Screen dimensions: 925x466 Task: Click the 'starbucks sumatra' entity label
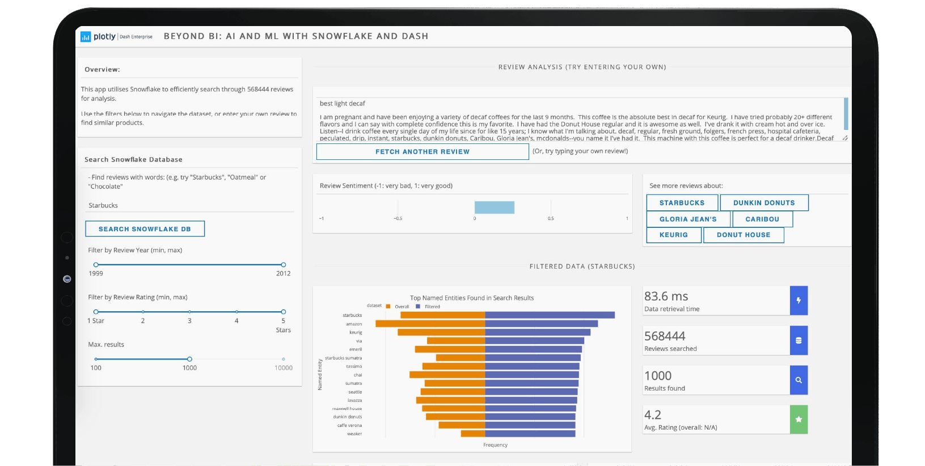click(x=343, y=358)
